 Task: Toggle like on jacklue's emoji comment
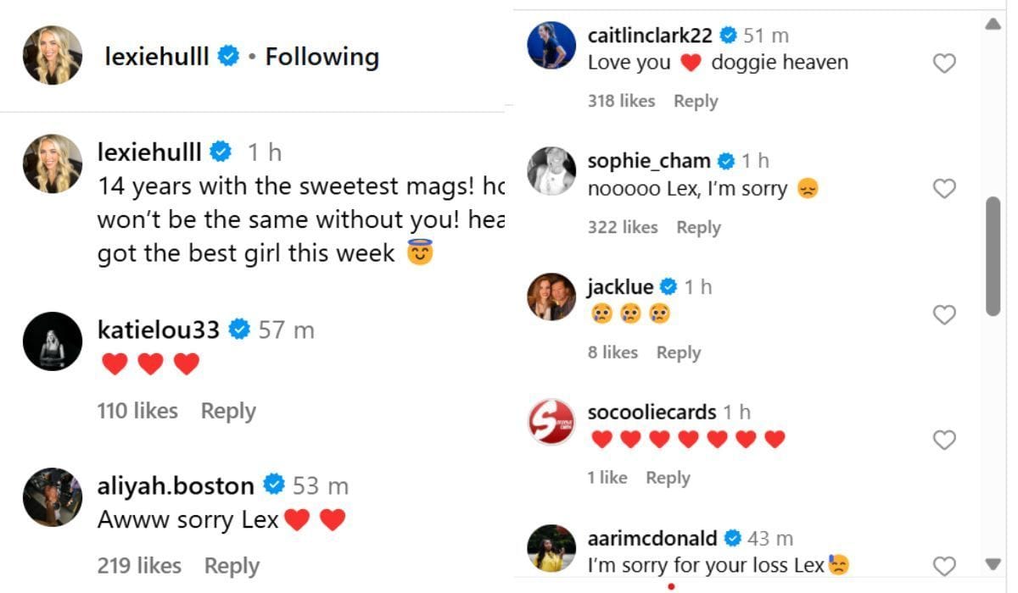click(x=943, y=314)
